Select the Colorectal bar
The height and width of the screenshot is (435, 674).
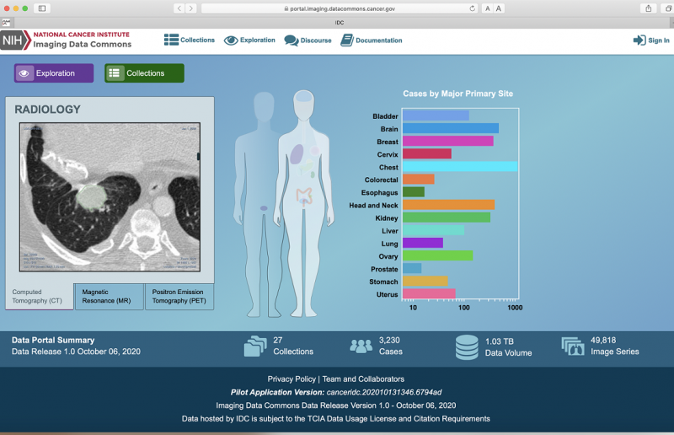[418, 179]
